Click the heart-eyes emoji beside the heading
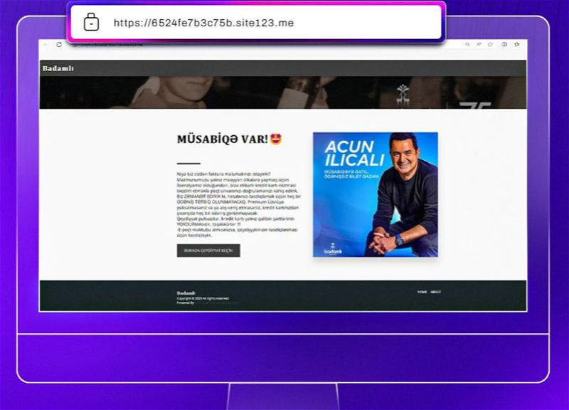This screenshot has width=569, height=410. pyautogui.click(x=276, y=138)
